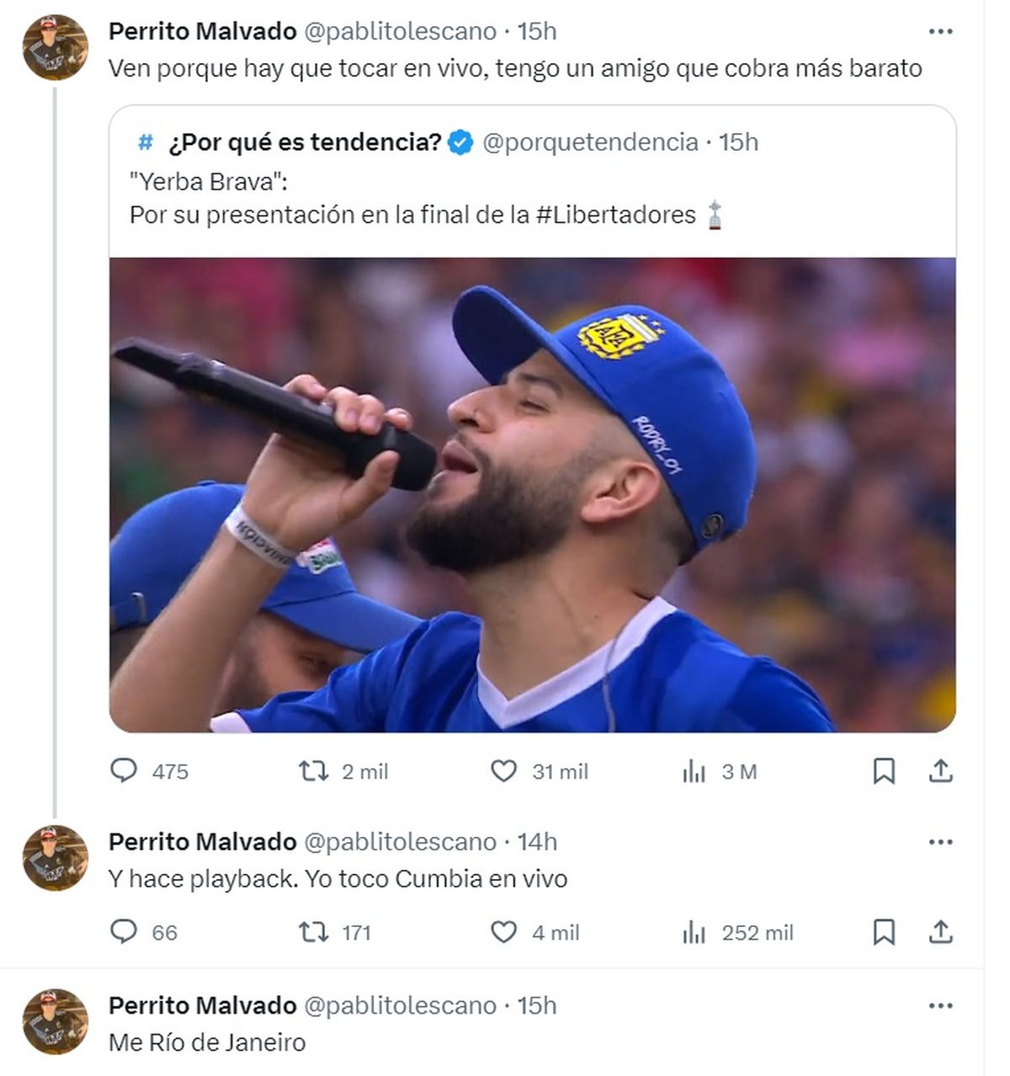View analytics of the 252 mil views tweet
Image resolution: width=1010 pixels, height=1076 pixels.
click(x=694, y=931)
